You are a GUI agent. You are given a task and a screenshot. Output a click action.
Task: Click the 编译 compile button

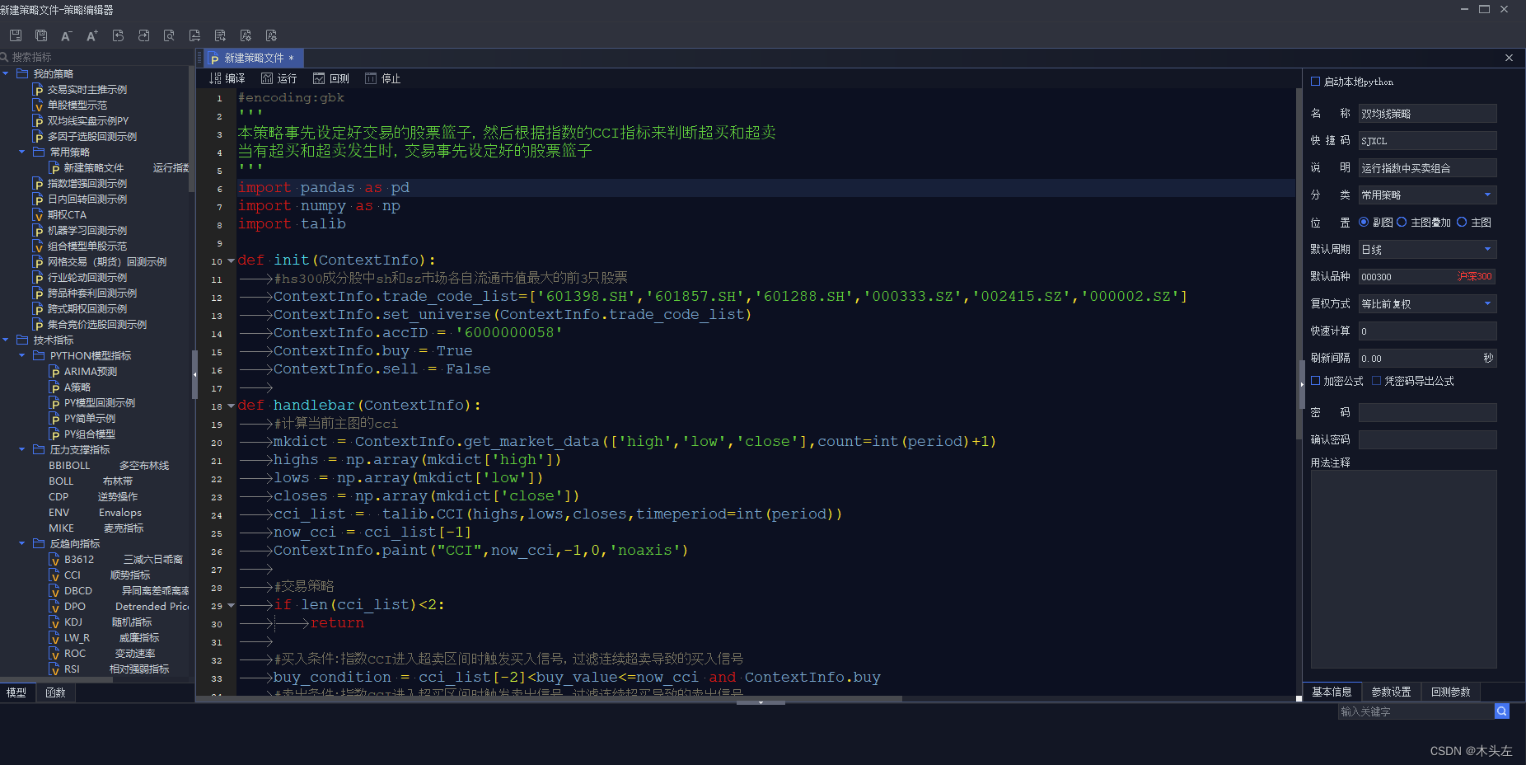(227, 78)
